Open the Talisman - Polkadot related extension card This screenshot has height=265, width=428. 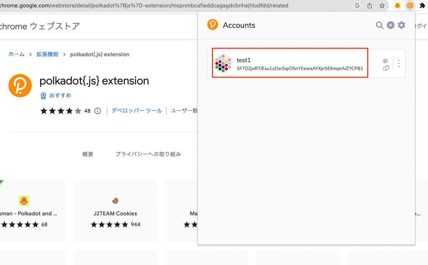pyautogui.click(x=33, y=211)
